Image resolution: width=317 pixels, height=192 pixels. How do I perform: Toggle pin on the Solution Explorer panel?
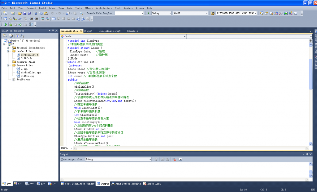(53, 31)
